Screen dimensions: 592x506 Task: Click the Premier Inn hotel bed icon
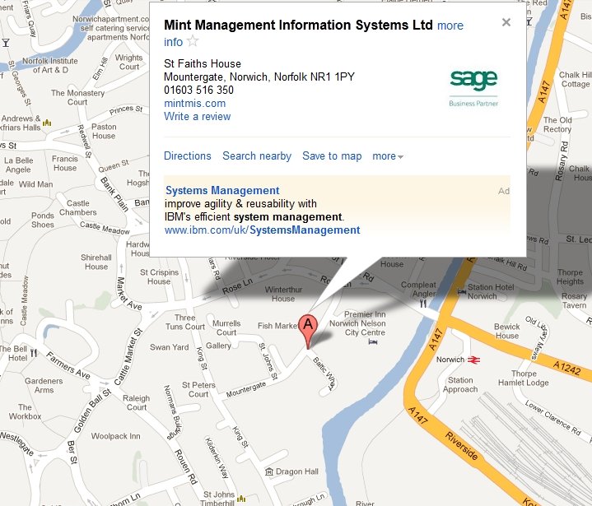pos(373,341)
